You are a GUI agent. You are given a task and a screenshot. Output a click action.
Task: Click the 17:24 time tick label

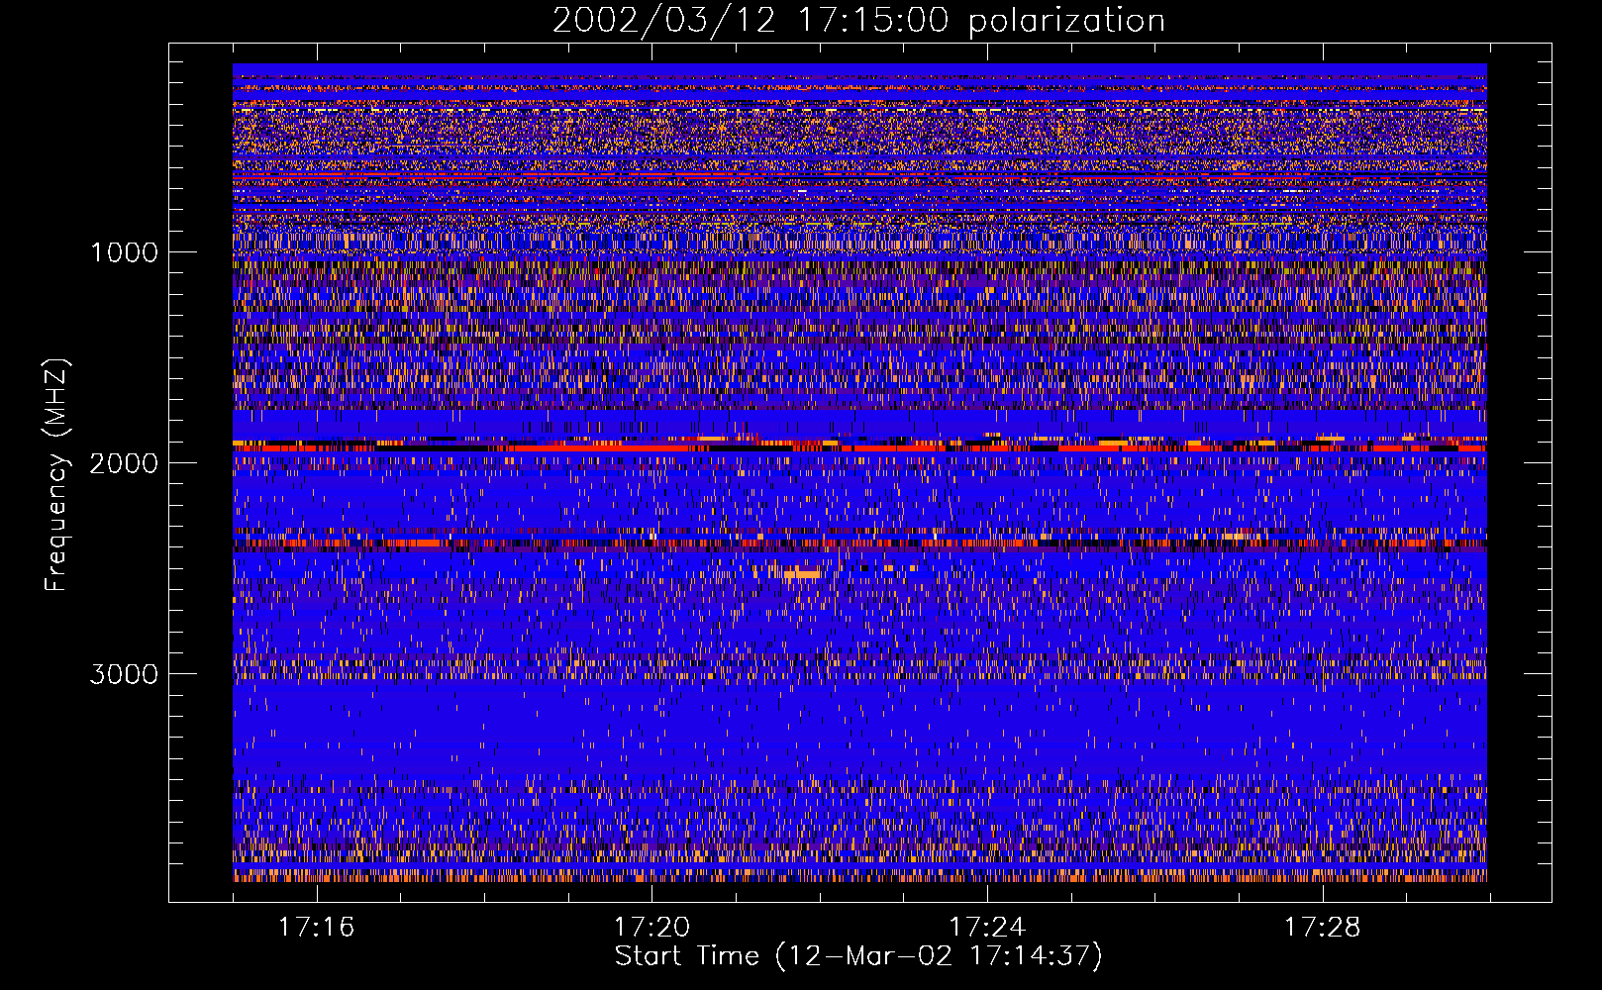click(987, 928)
